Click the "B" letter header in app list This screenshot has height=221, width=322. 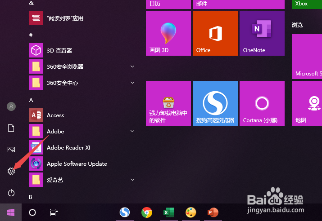pos(31,197)
